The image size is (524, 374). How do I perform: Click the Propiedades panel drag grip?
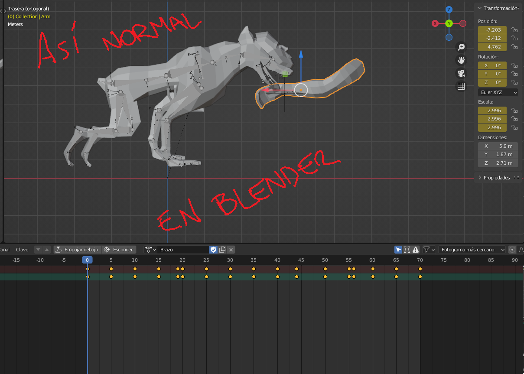click(516, 178)
